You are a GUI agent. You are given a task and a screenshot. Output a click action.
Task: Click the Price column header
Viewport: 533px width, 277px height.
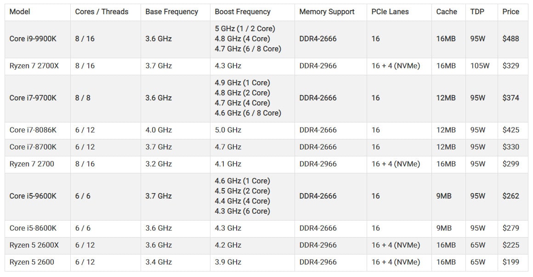[510, 12]
